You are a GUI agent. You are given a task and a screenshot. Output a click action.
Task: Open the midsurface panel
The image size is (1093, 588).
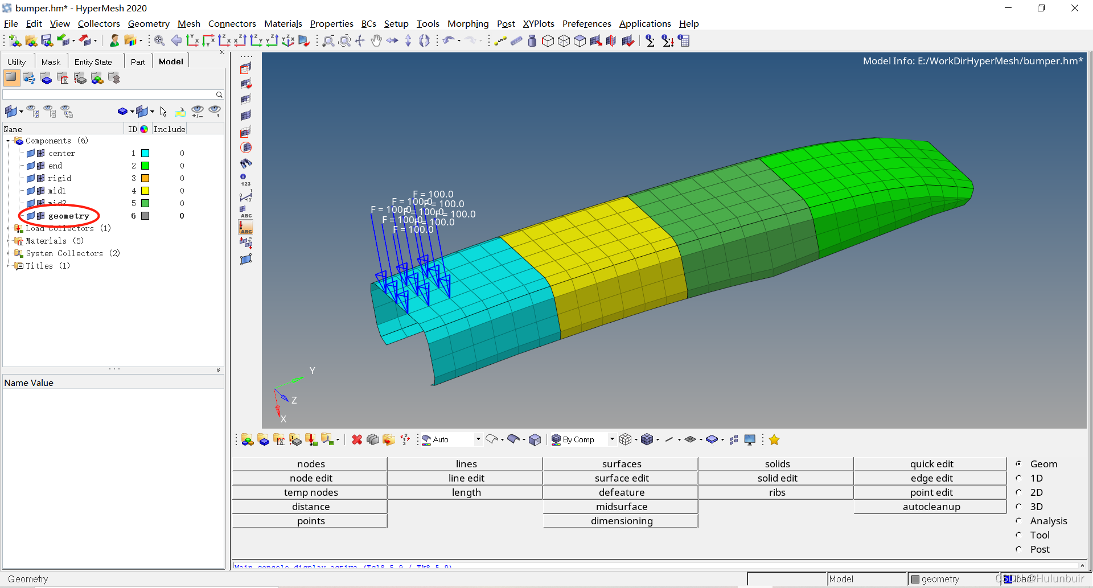point(622,507)
